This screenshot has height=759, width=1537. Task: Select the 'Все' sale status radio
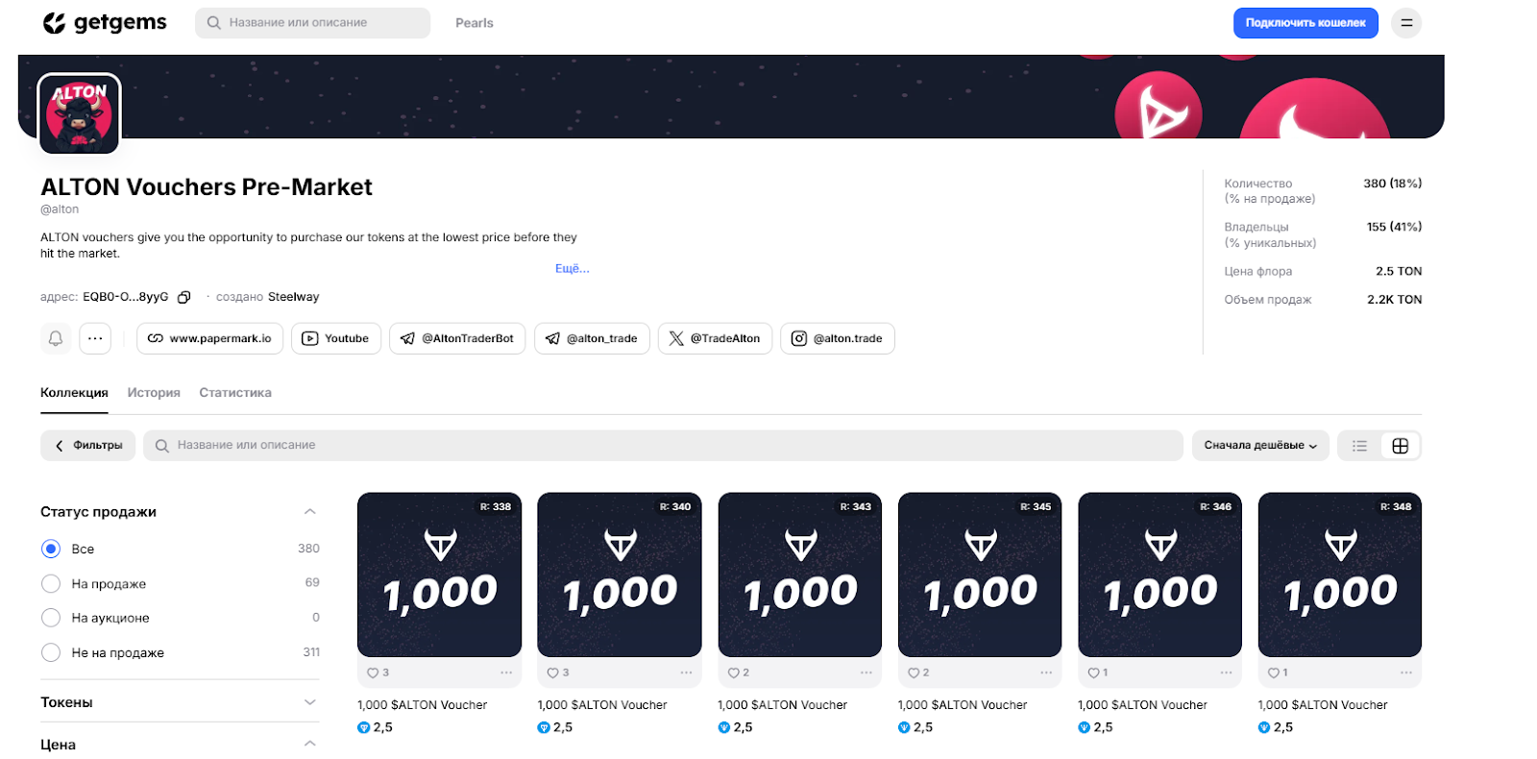coord(51,549)
